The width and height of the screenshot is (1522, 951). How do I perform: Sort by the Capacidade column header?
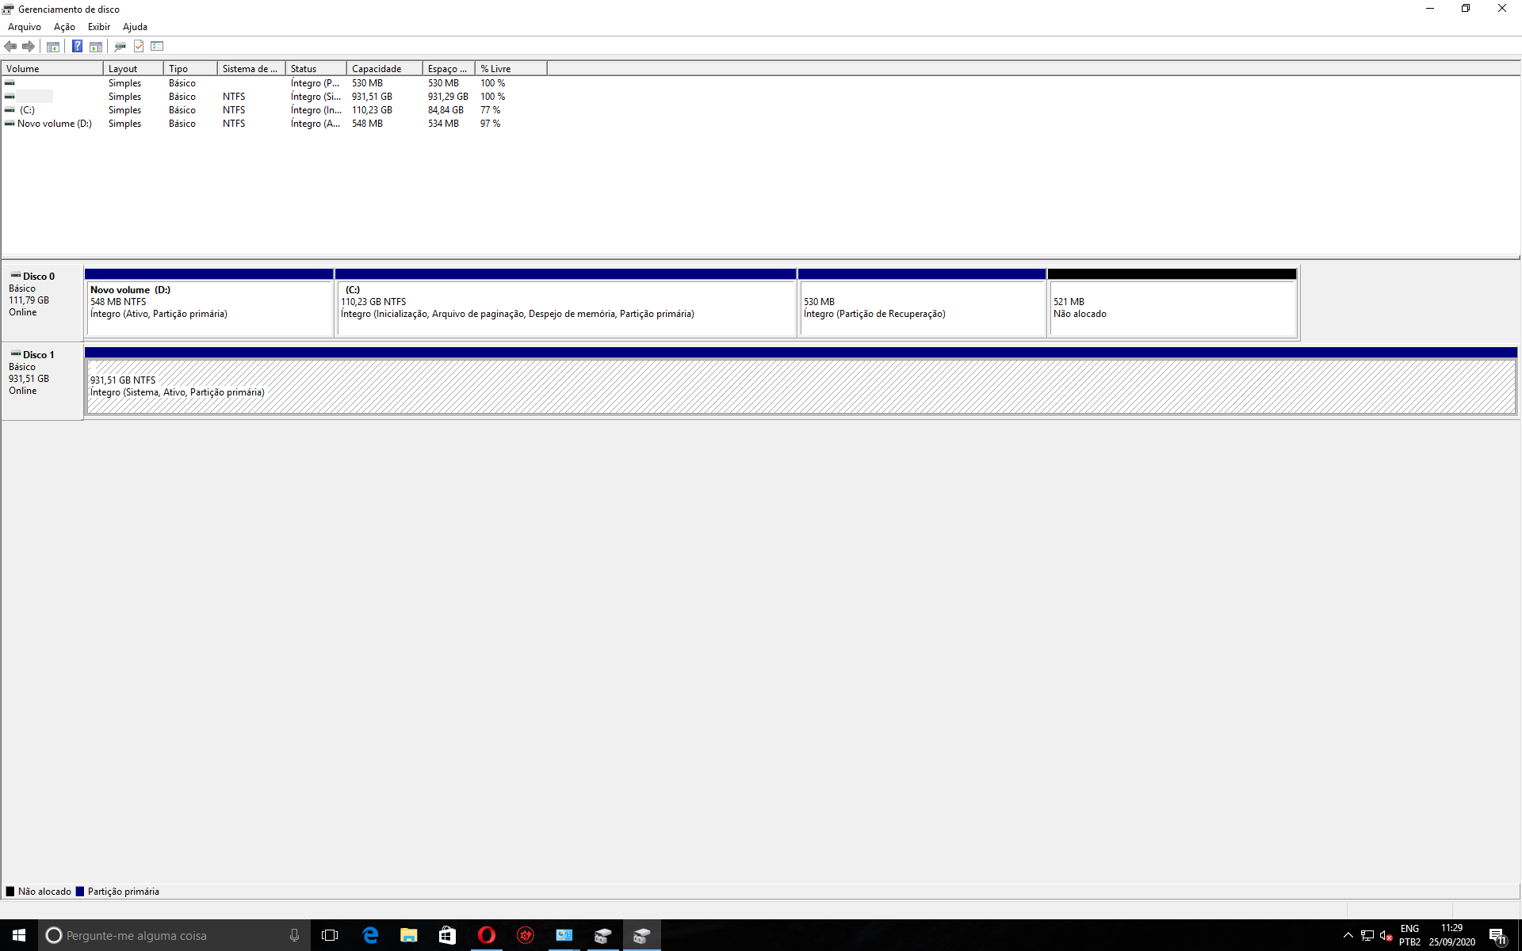click(384, 69)
